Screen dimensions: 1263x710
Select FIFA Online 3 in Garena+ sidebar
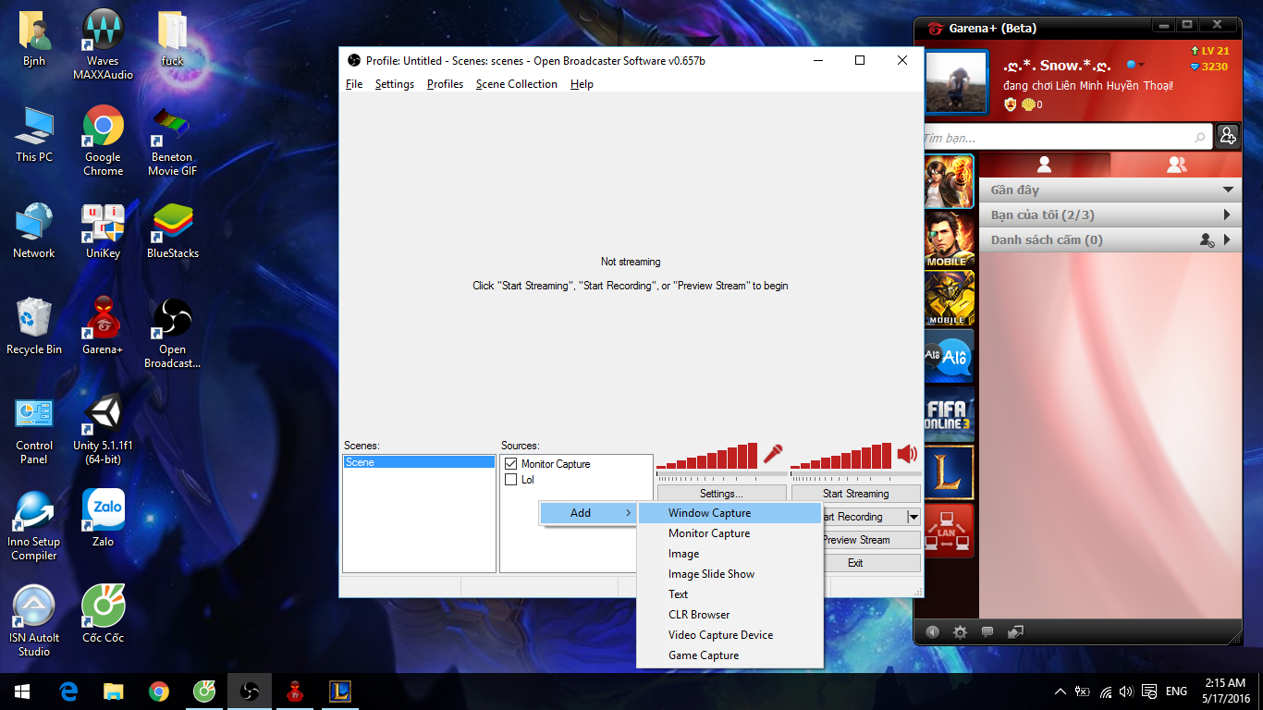pos(950,414)
